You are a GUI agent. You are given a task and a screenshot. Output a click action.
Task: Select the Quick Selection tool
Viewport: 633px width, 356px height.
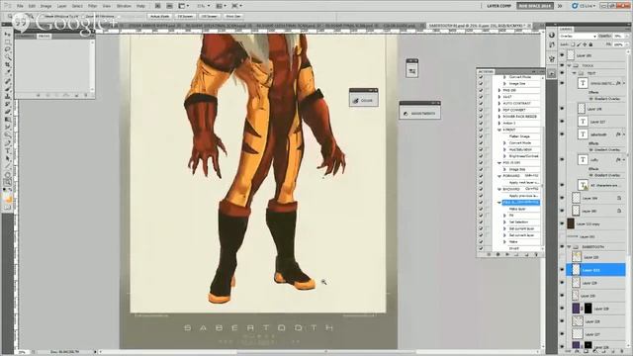[x=8, y=56]
